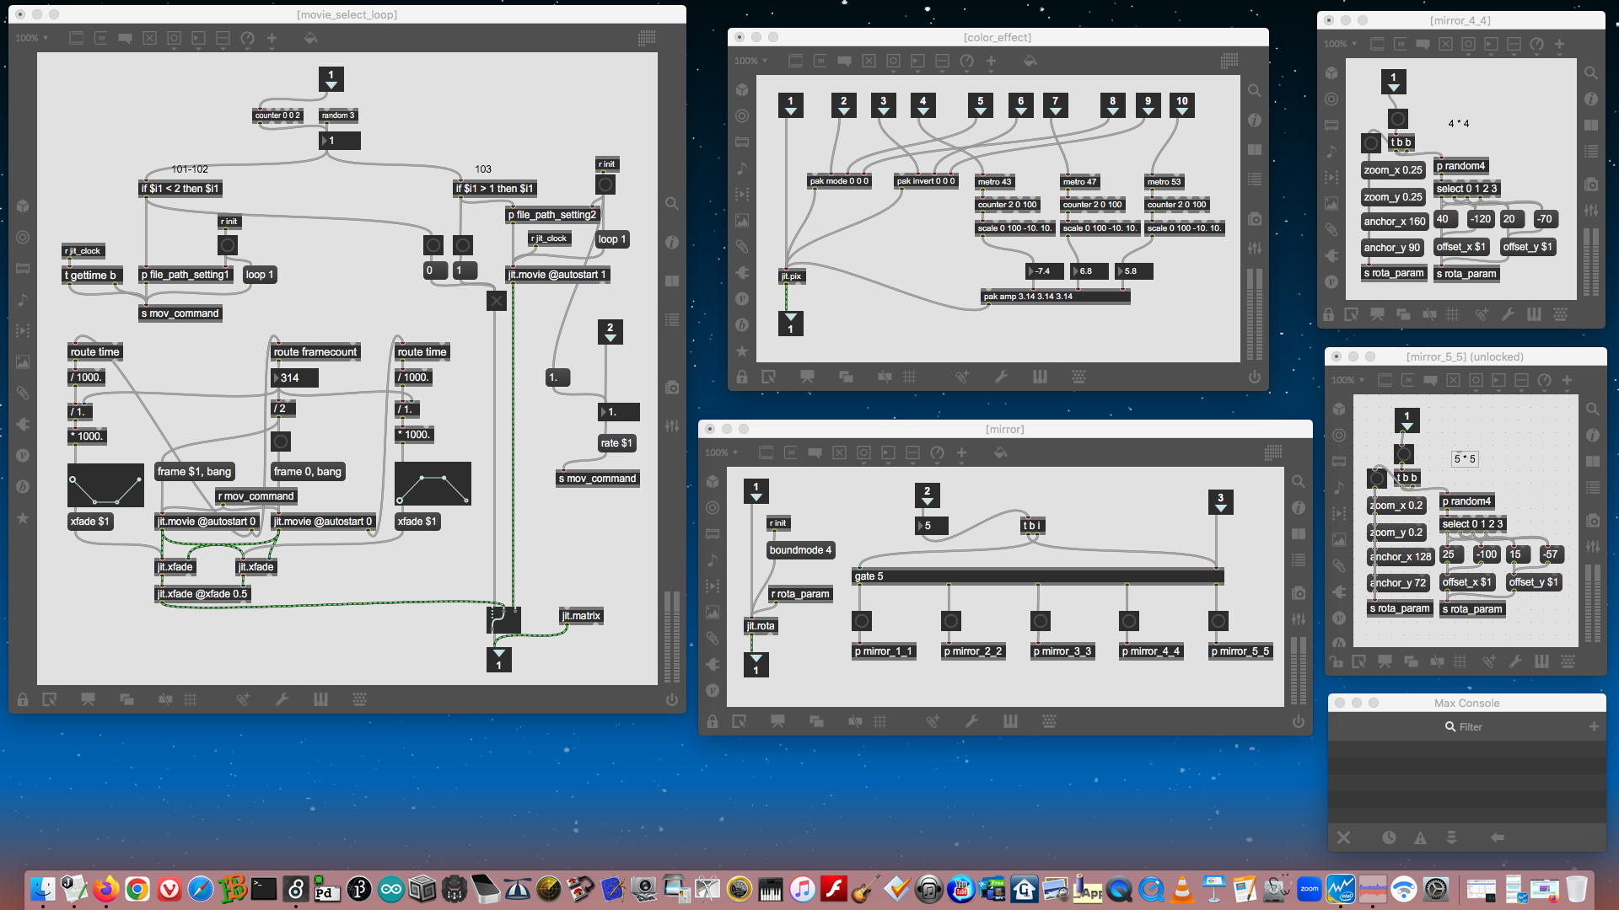Click the magnifier search icon in color_effect sidebar
Image resolution: width=1619 pixels, height=910 pixels.
[1255, 91]
